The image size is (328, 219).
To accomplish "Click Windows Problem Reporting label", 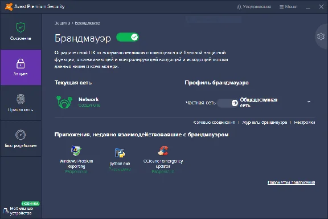I will click(x=76, y=164).
